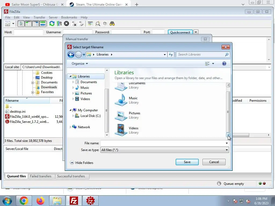Click the Windows Start button

7,201
